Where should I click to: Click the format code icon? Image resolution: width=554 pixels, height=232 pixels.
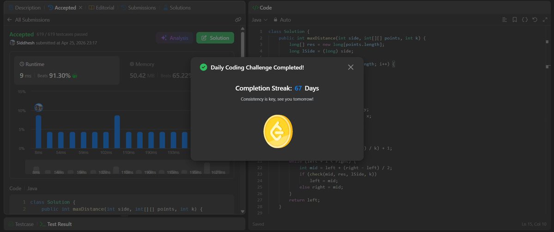505,20
